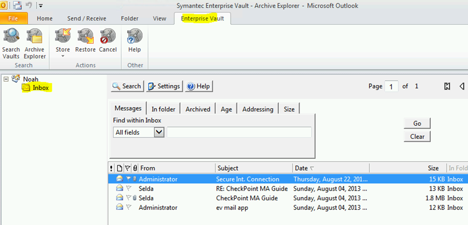Switch to the Home ribbon tab
468x225 pixels.
tap(45, 18)
